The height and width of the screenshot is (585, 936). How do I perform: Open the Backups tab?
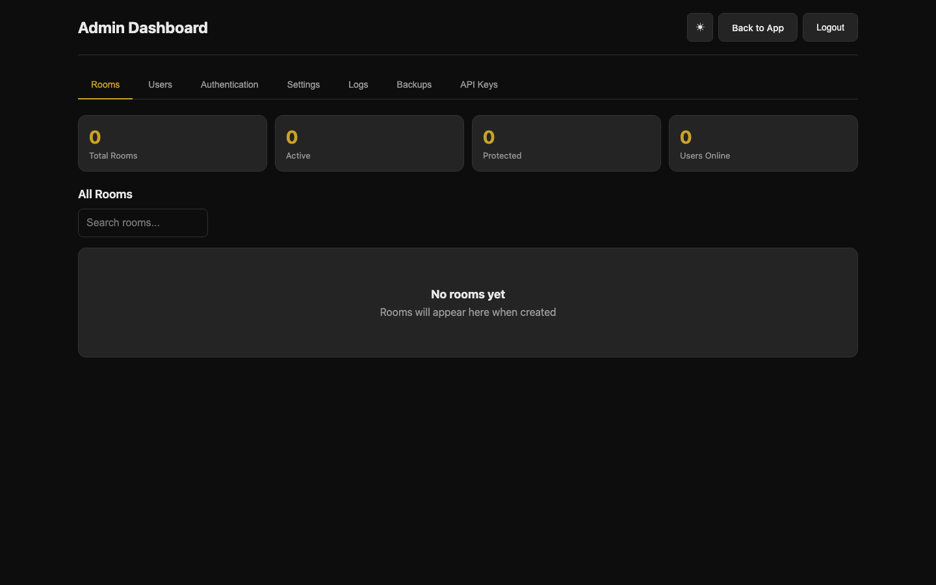point(414,84)
